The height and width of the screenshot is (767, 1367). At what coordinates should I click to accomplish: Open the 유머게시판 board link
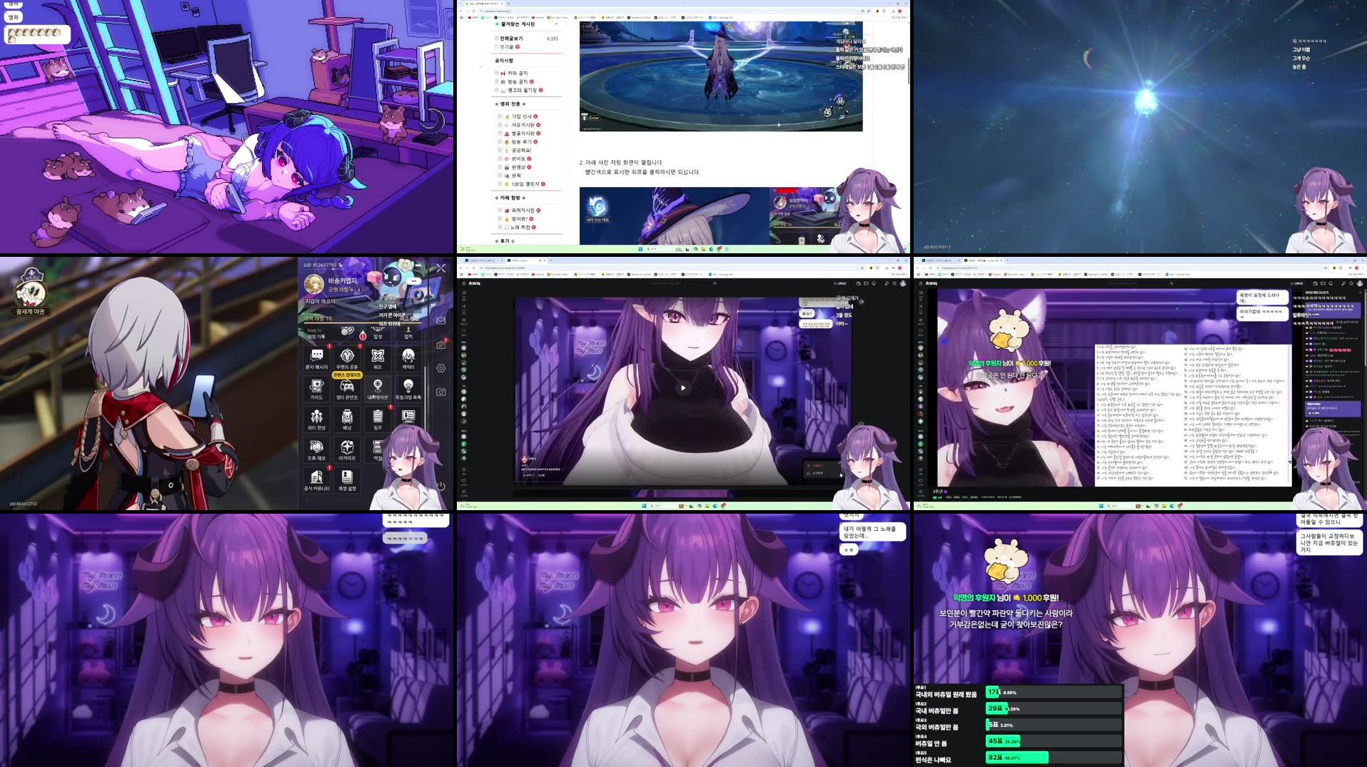pyautogui.click(x=523, y=210)
